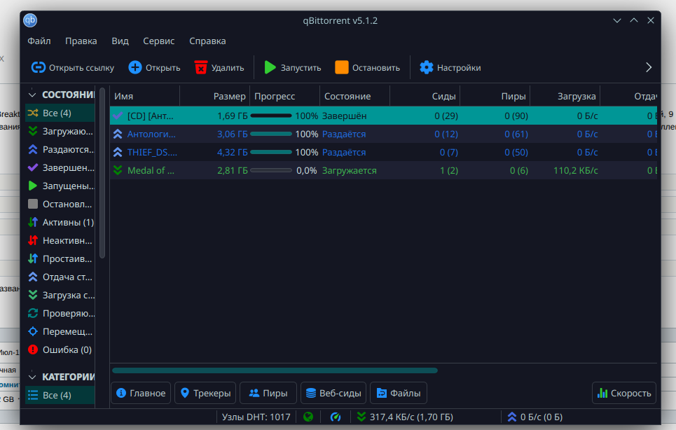
Task: Click the progress bar of Medal of torrent
Action: click(x=271, y=170)
